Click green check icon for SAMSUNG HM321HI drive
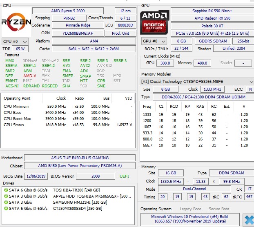This screenshot has width=254, height=227. point(6,203)
